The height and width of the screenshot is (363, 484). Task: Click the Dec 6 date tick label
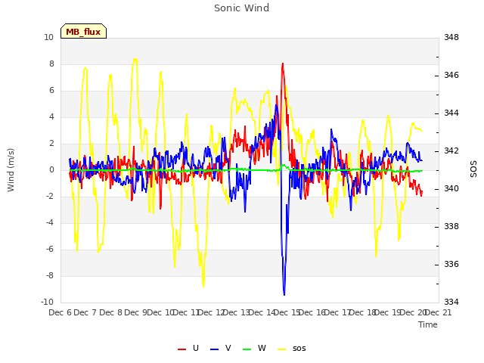tap(60, 312)
